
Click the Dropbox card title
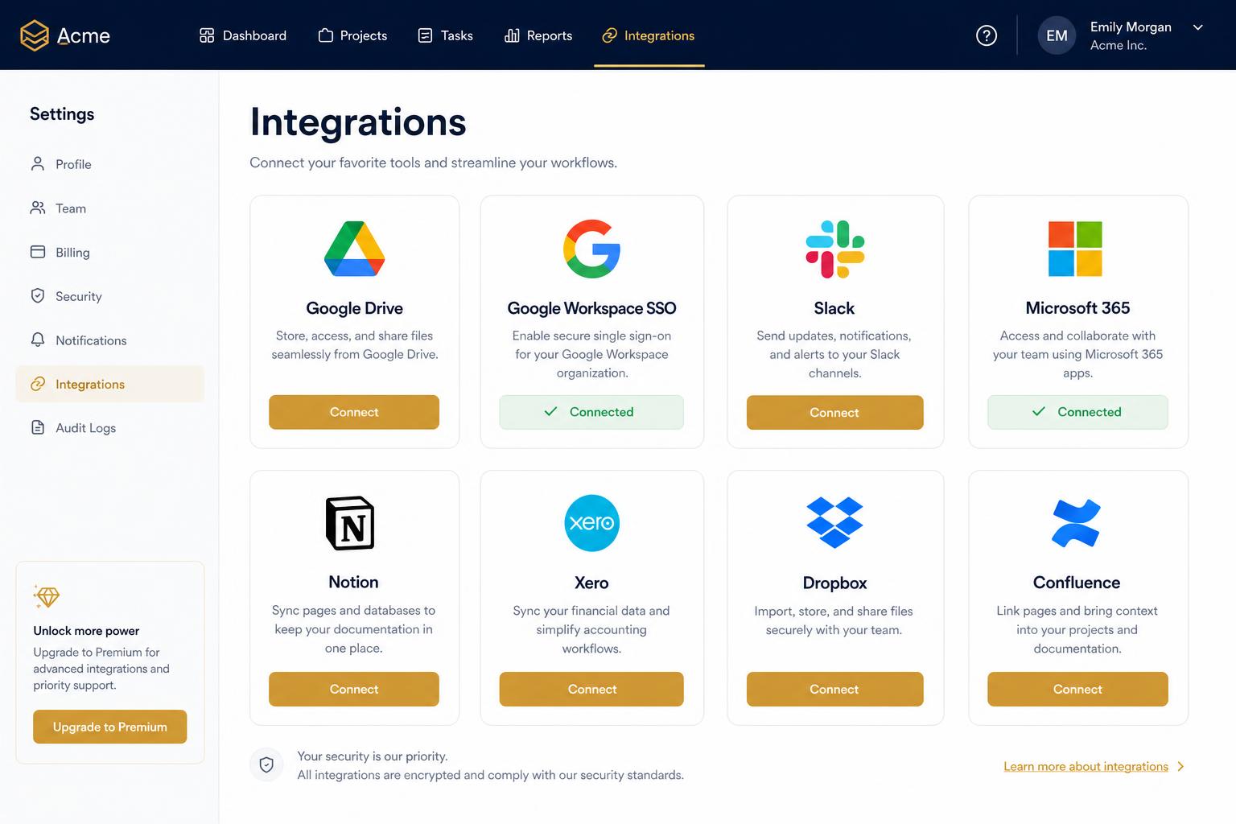[834, 583]
